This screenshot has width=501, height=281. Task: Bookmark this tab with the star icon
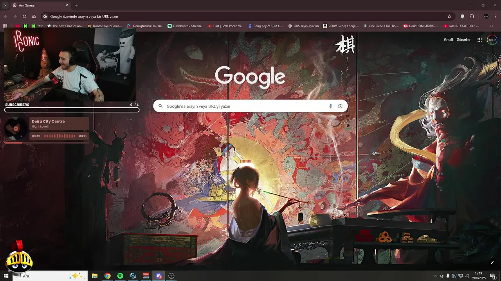click(449, 16)
